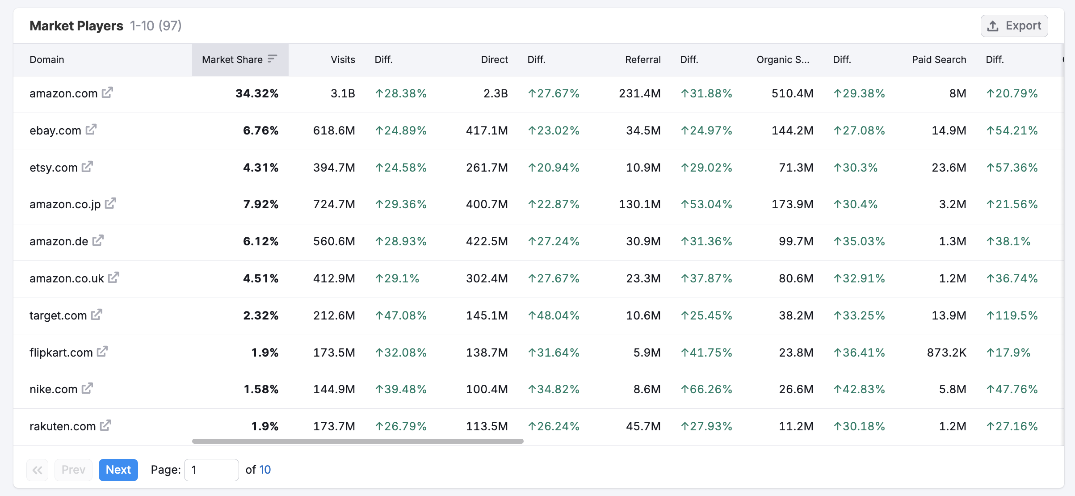Click the horizontal scrollbar below the table
1075x496 pixels.
pos(357,441)
